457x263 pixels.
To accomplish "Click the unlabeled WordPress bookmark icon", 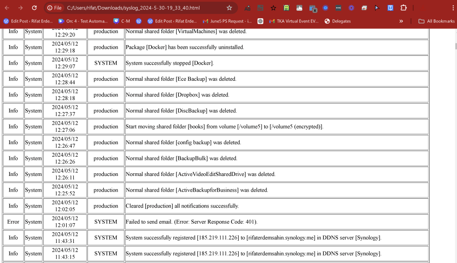I will (139, 21).
